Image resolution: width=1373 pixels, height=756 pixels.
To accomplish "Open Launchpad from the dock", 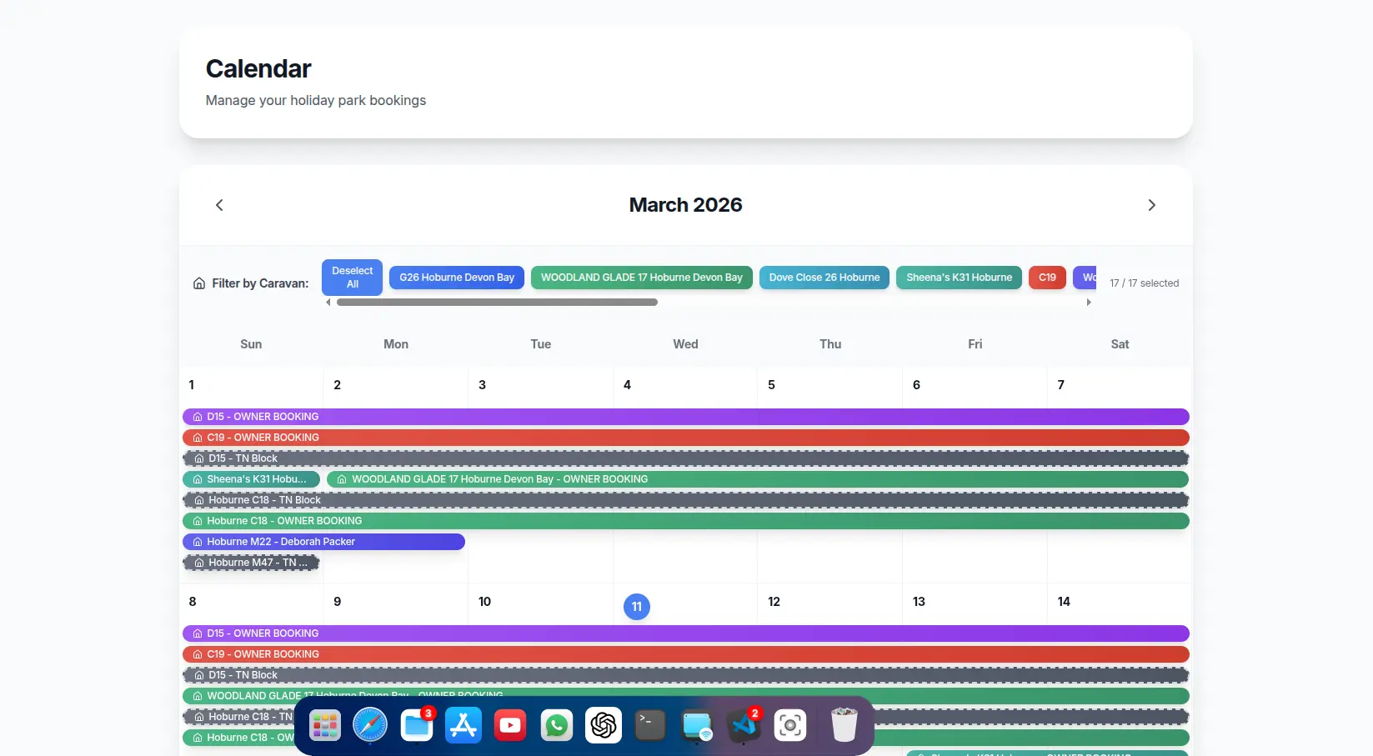I will coord(324,725).
